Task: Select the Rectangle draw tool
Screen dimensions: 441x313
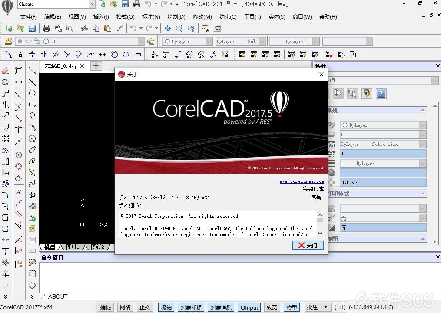Action: 32,105
